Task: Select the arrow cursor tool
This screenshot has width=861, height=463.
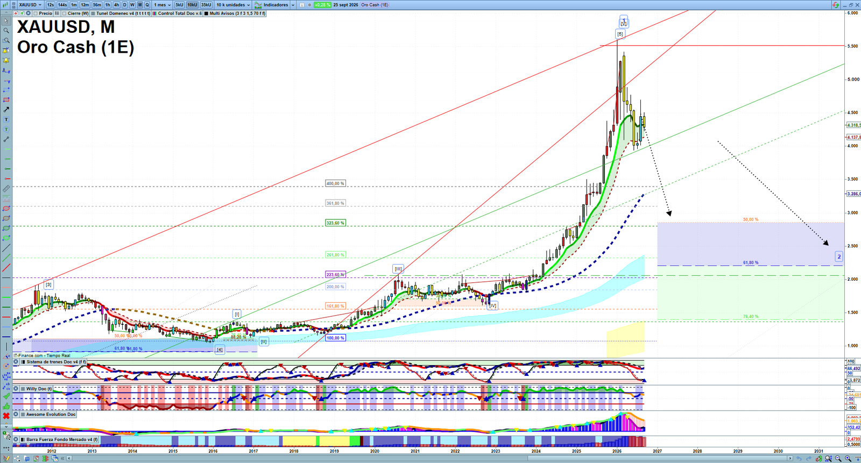Action: (6, 20)
